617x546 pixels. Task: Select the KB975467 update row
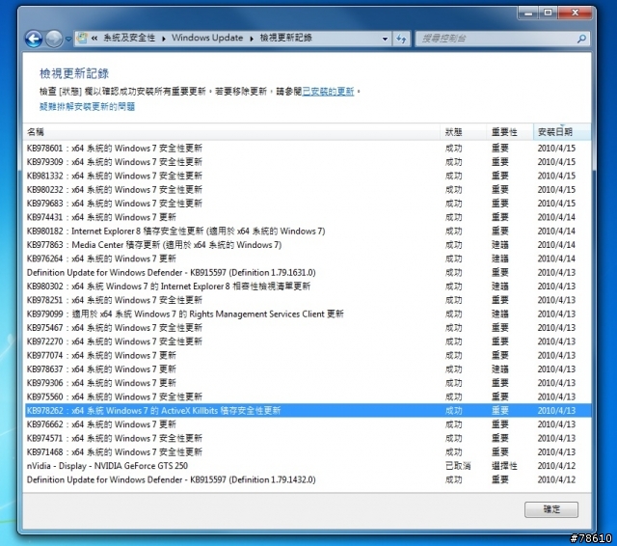308,328
